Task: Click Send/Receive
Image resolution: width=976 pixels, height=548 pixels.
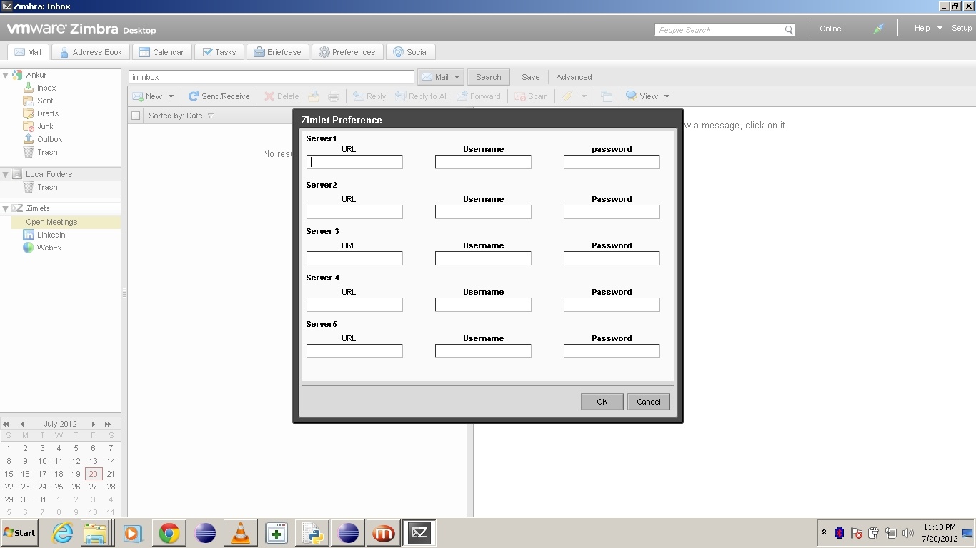Action: (x=219, y=96)
